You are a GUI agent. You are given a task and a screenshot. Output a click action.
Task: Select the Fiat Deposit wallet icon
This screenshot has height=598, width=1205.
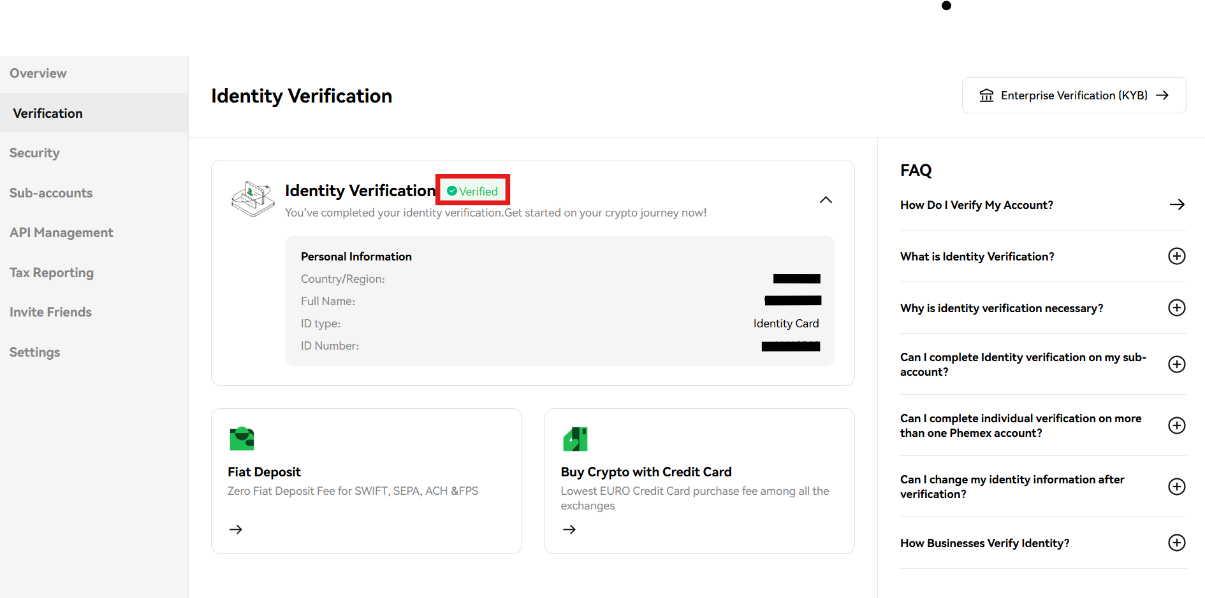pos(242,438)
